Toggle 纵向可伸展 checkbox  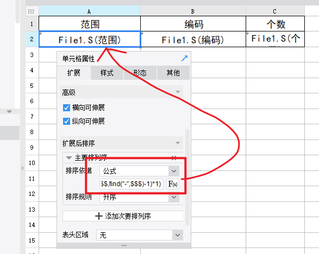coord(66,122)
